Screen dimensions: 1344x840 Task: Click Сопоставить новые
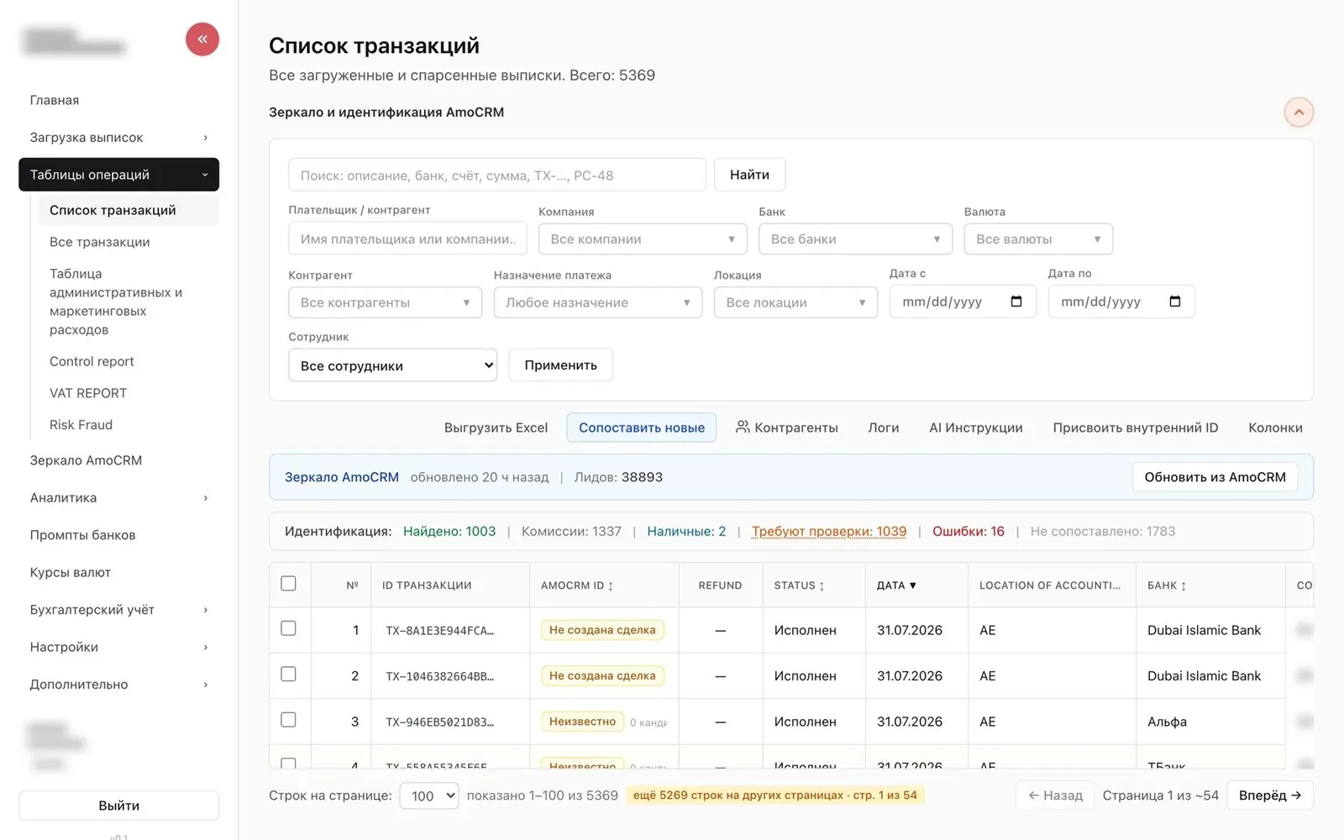pos(642,428)
